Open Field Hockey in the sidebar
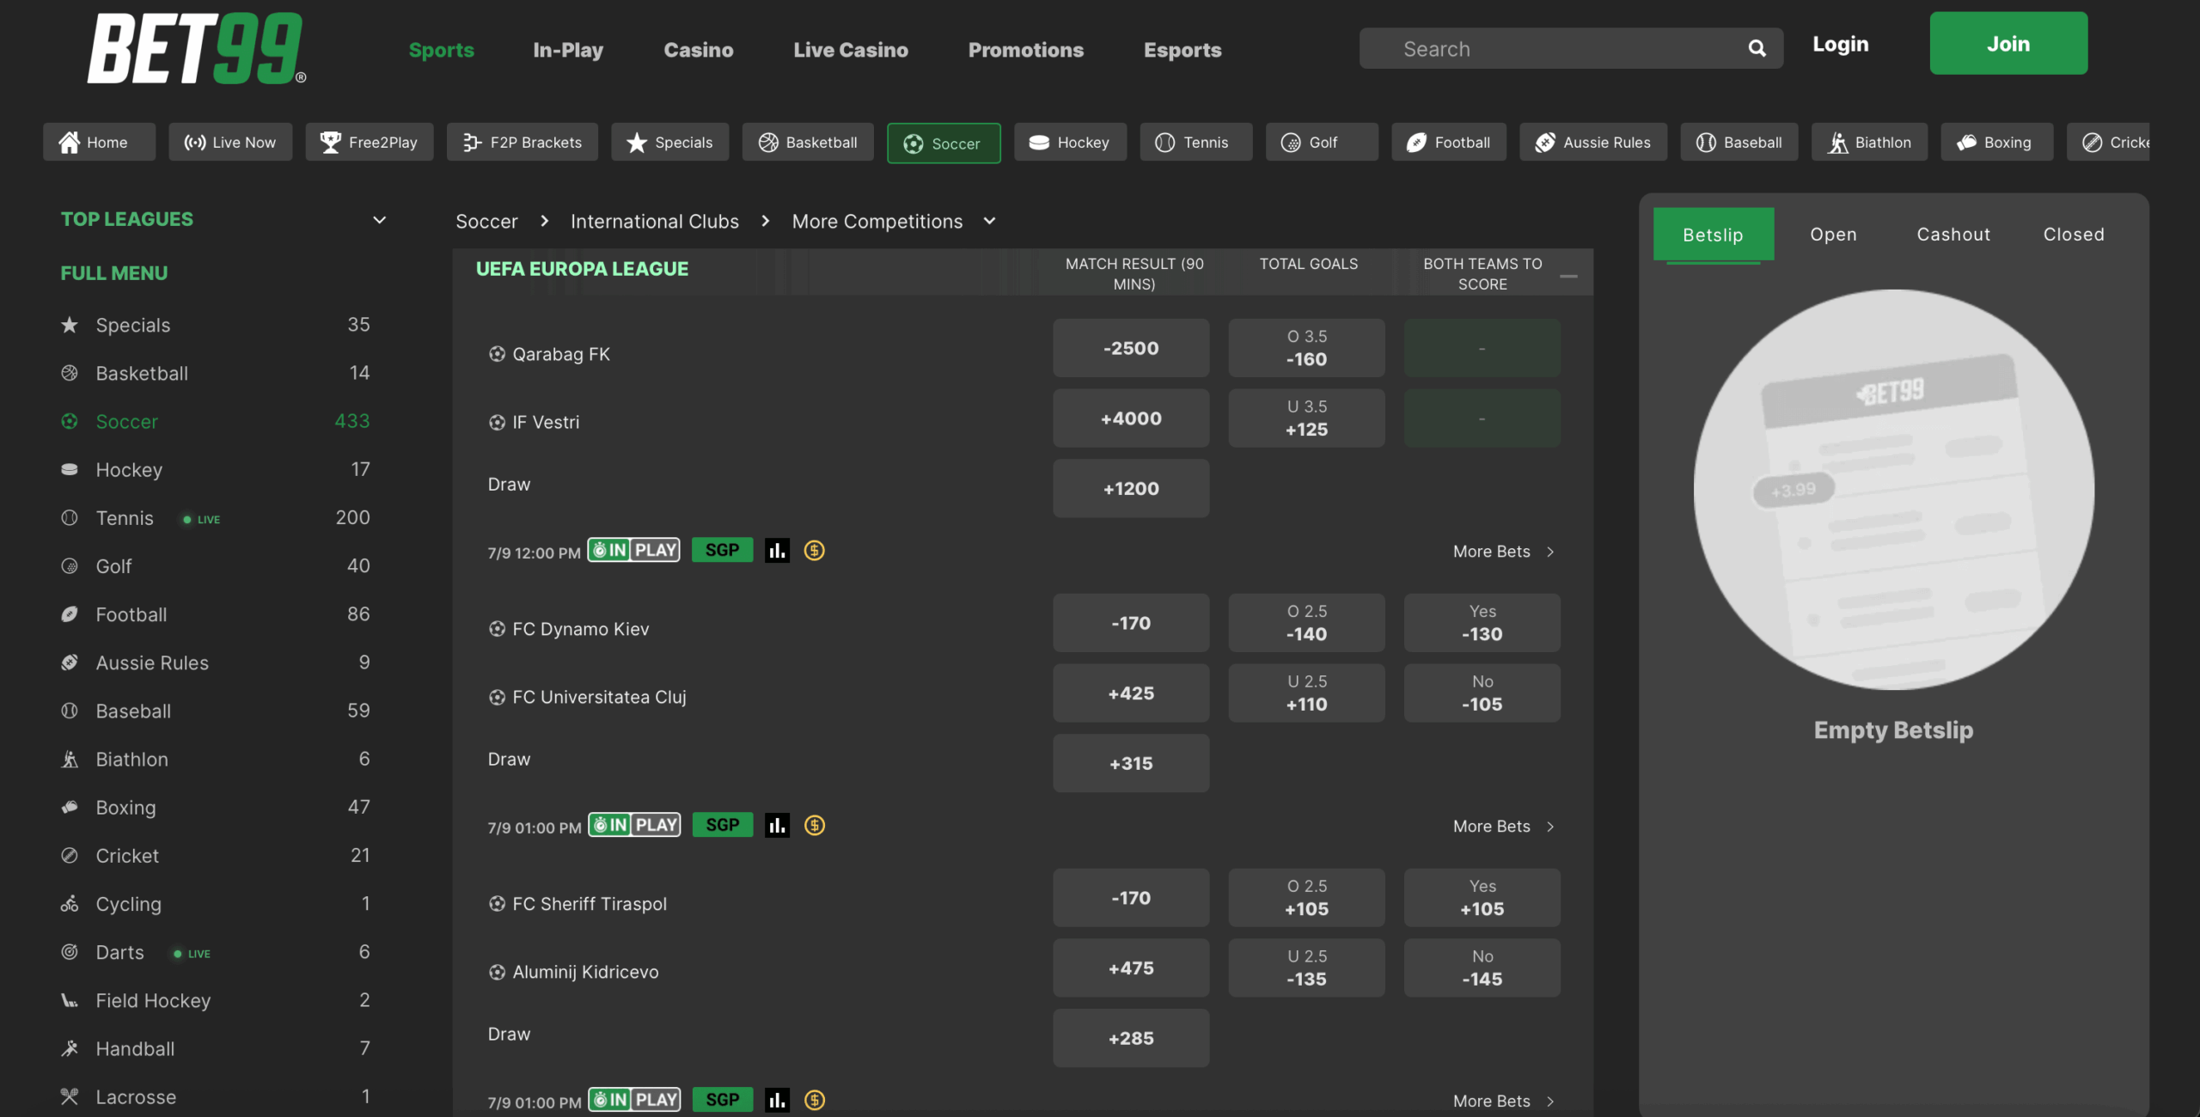Viewport: 2200px width, 1117px height. tap(215, 1000)
